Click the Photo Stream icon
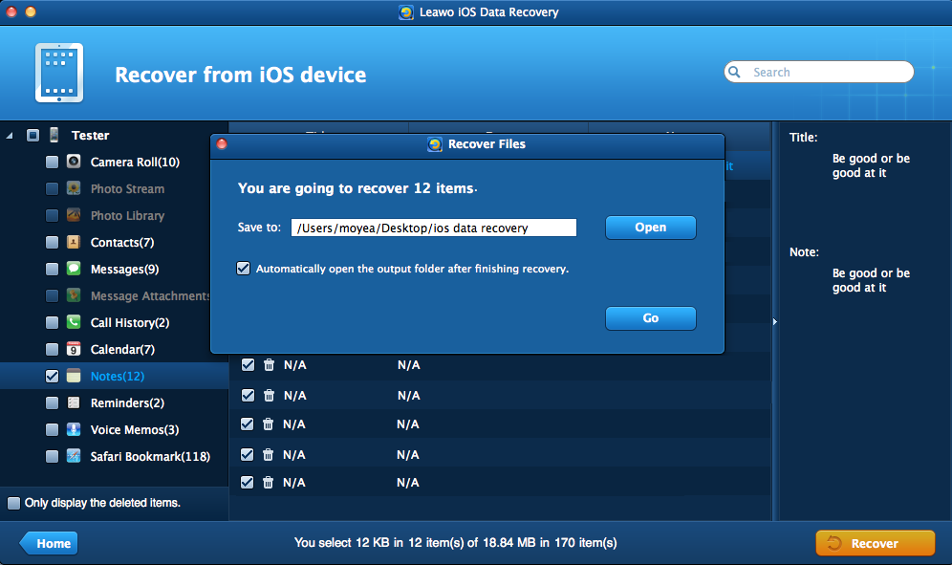Viewport: 952px width, 565px height. [74, 188]
